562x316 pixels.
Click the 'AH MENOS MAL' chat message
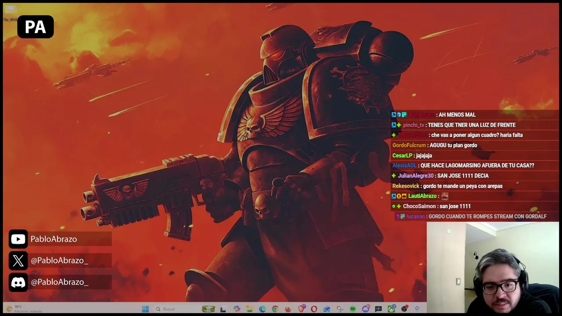(457, 115)
